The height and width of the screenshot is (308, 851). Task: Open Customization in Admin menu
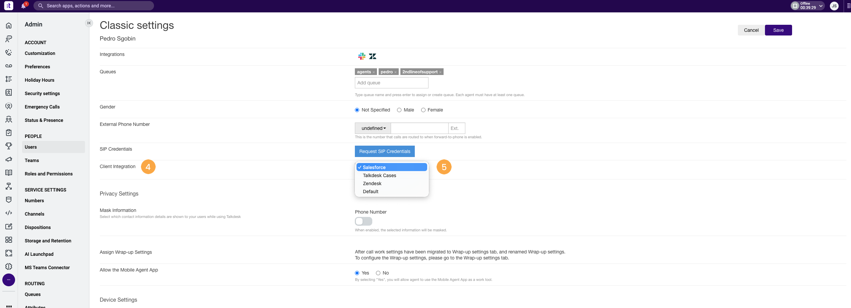[40, 53]
